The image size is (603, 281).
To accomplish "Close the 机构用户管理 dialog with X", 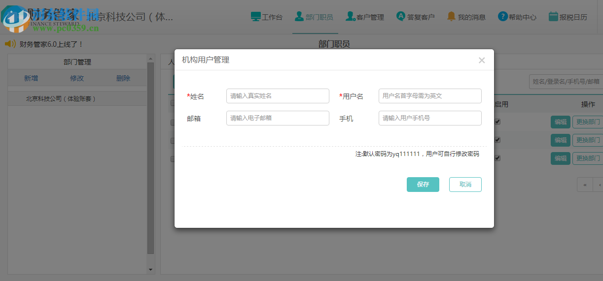I will [x=482, y=60].
